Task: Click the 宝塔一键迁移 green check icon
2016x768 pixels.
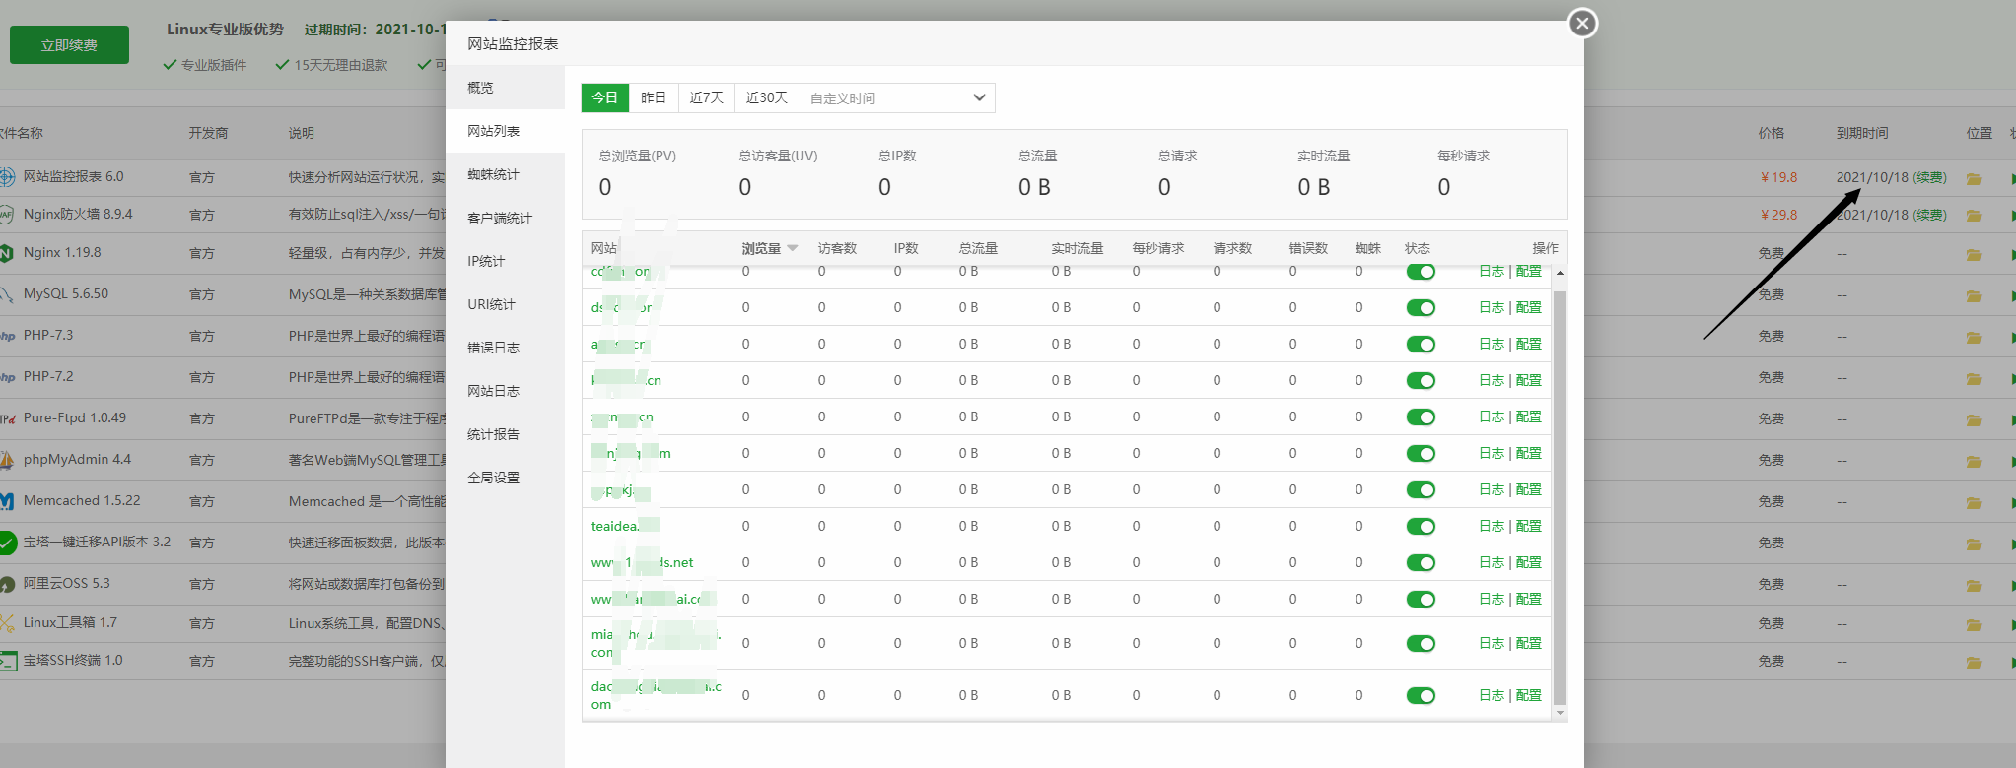Action: coord(8,543)
